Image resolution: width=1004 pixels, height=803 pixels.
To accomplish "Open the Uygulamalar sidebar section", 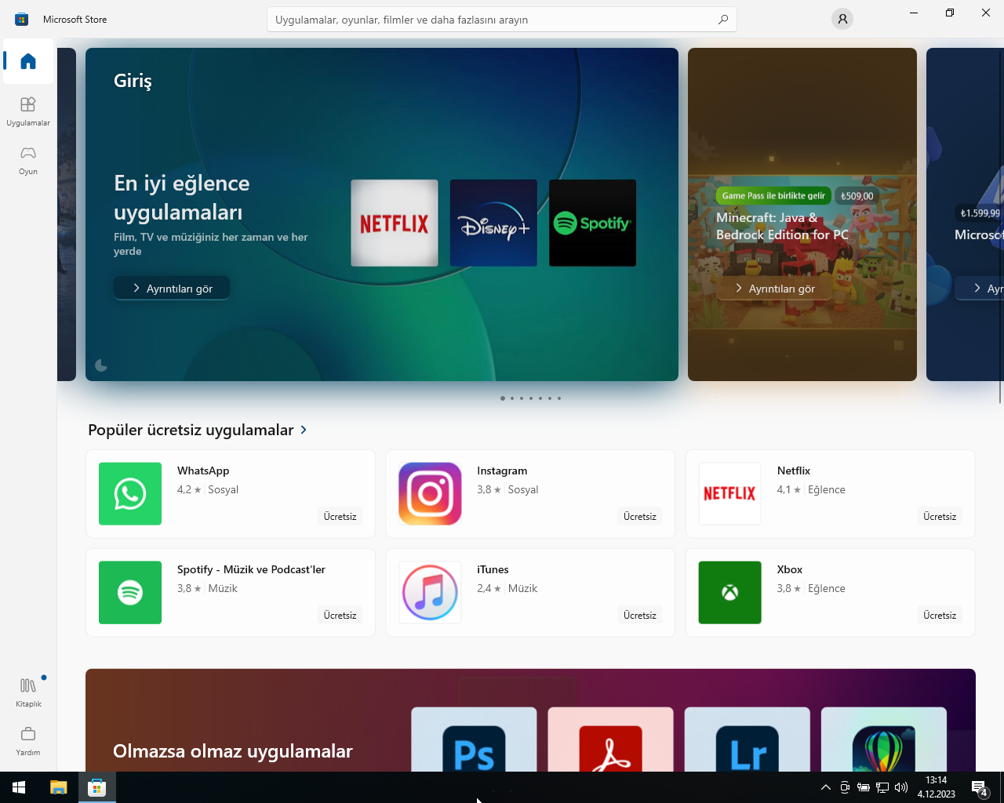I will click(28, 111).
